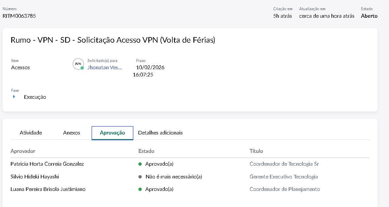Open the Jhonatan Ves... requester link
Image resolution: width=389 pixels, height=207 pixels.
105,68
